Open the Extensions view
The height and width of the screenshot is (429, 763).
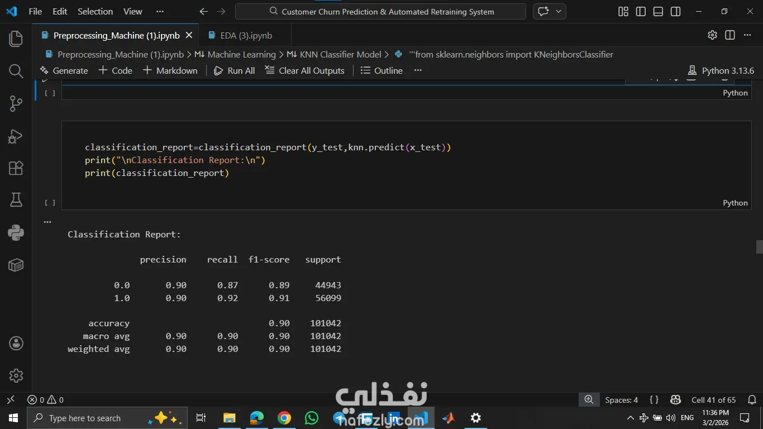(16, 168)
